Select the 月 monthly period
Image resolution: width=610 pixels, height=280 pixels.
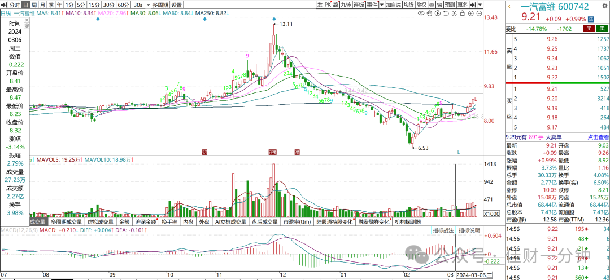click(x=42, y=5)
